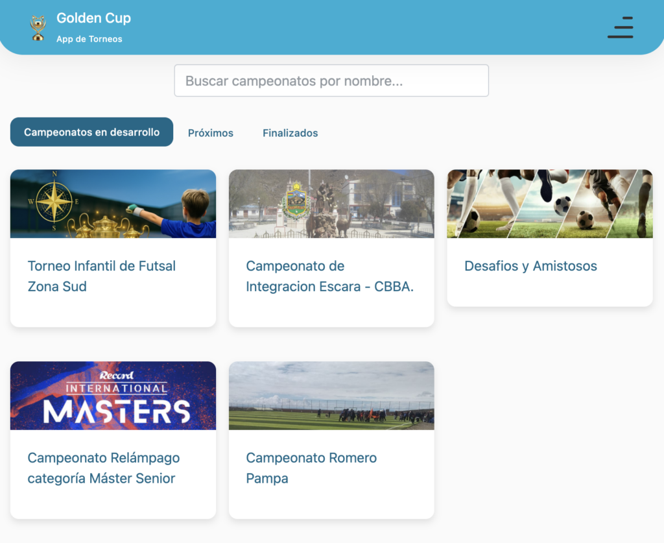Open the Desafios y Amistosos soccer thumbnail
This screenshot has height=543, width=664.
click(550, 204)
